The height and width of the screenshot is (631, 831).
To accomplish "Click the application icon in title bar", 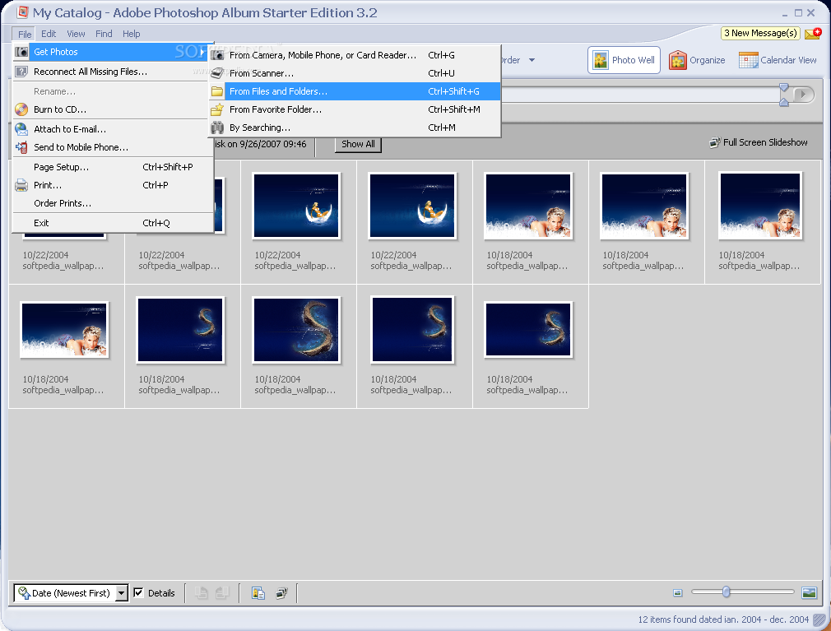I will pyautogui.click(x=22, y=12).
